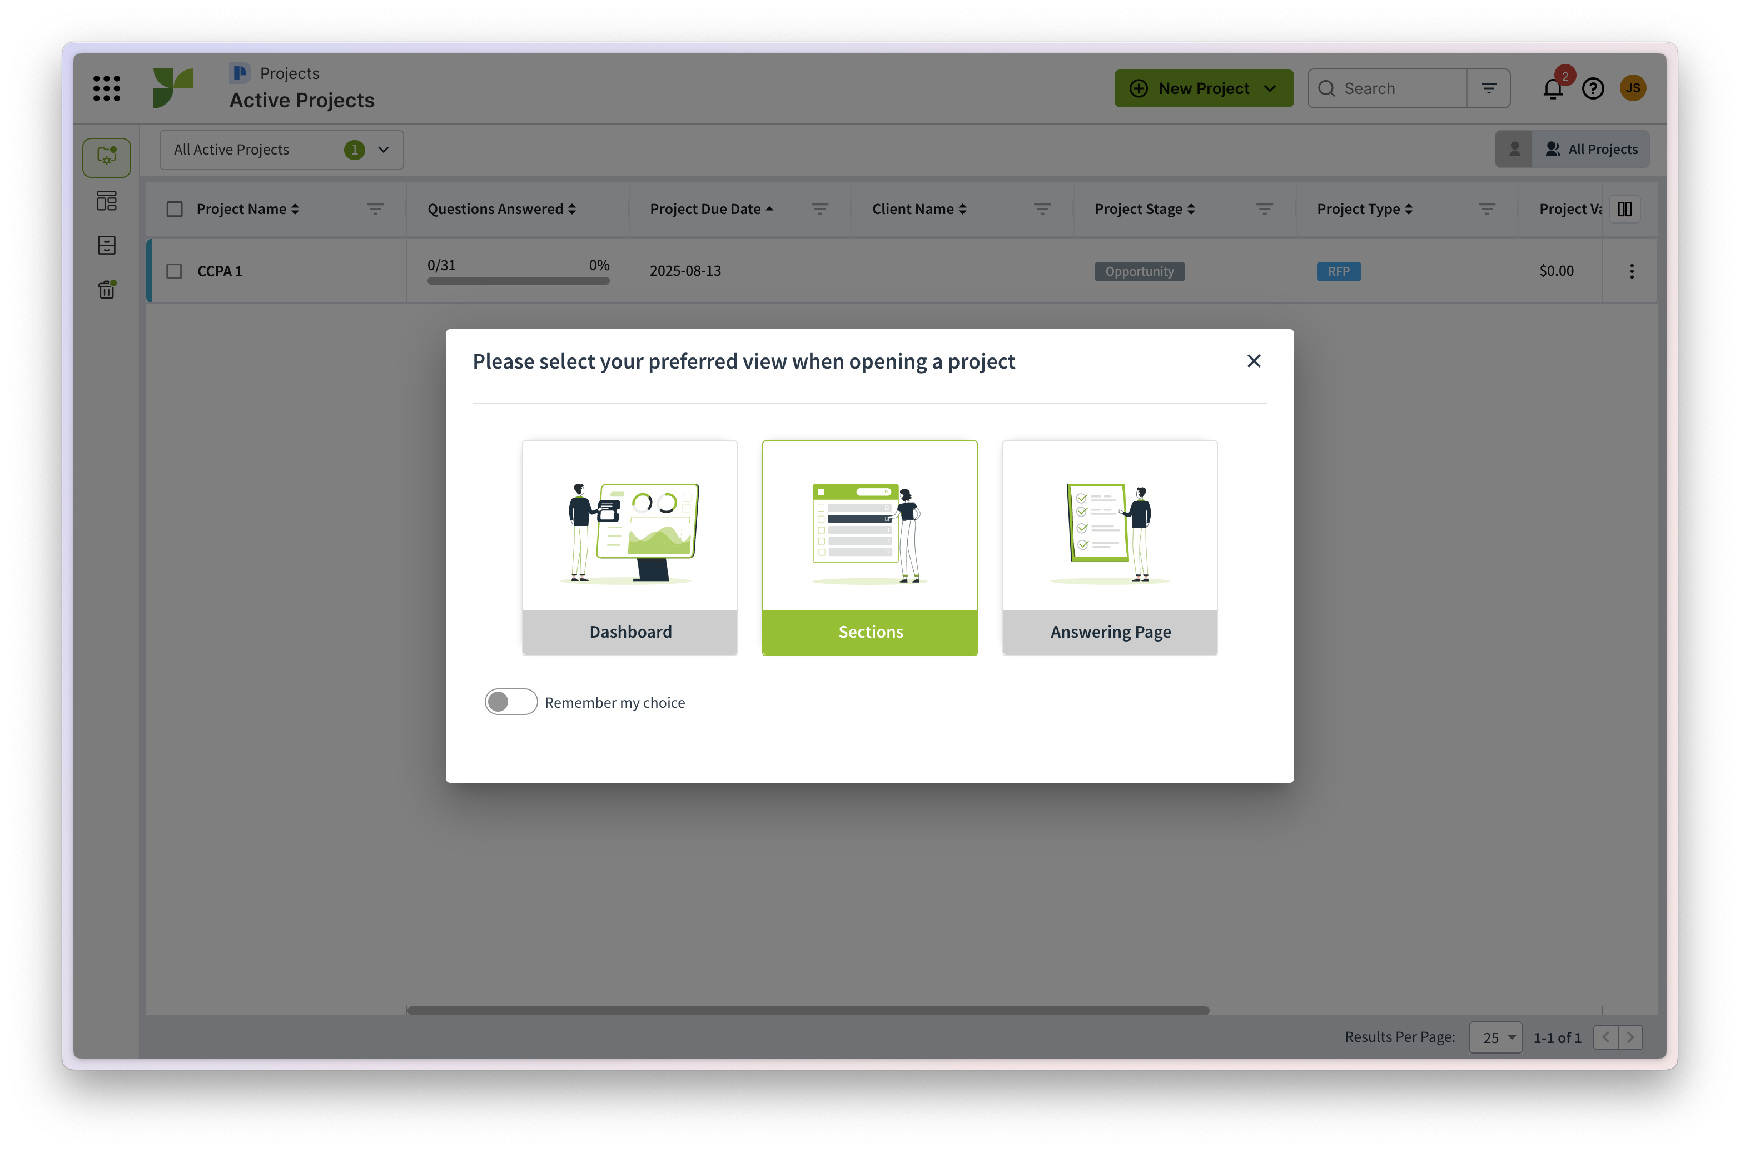Screen dimensions: 1740x1152
Task: Toggle Remember my choice switch
Action: 510,702
